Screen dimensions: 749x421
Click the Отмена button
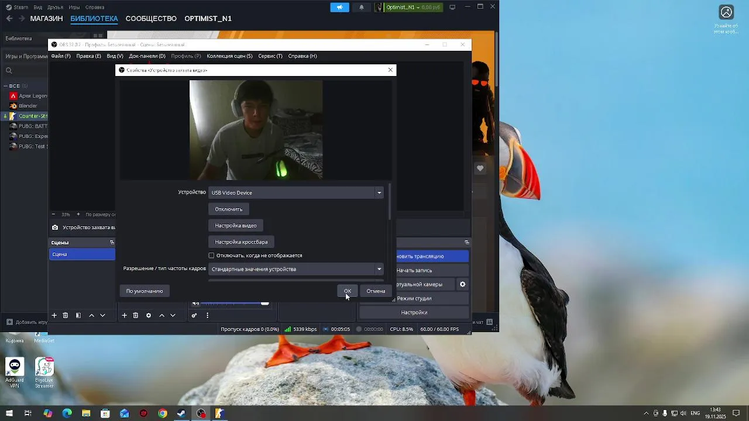[376, 291]
